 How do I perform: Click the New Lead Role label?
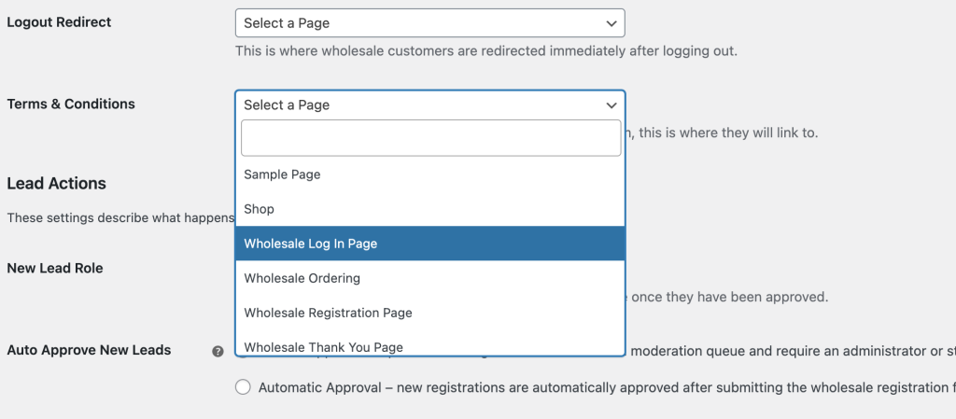point(55,268)
